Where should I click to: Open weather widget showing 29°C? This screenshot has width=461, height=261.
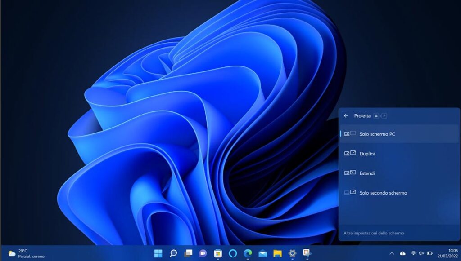coord(27,253)
